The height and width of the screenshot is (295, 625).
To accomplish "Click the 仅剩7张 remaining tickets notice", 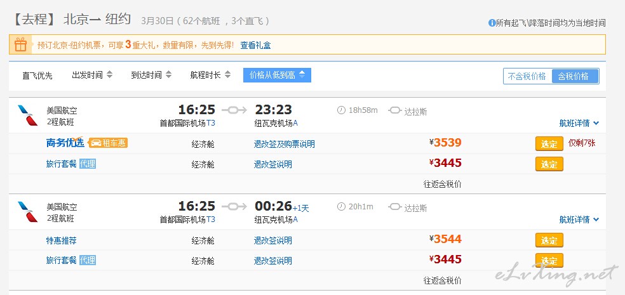I will [582, 143].
